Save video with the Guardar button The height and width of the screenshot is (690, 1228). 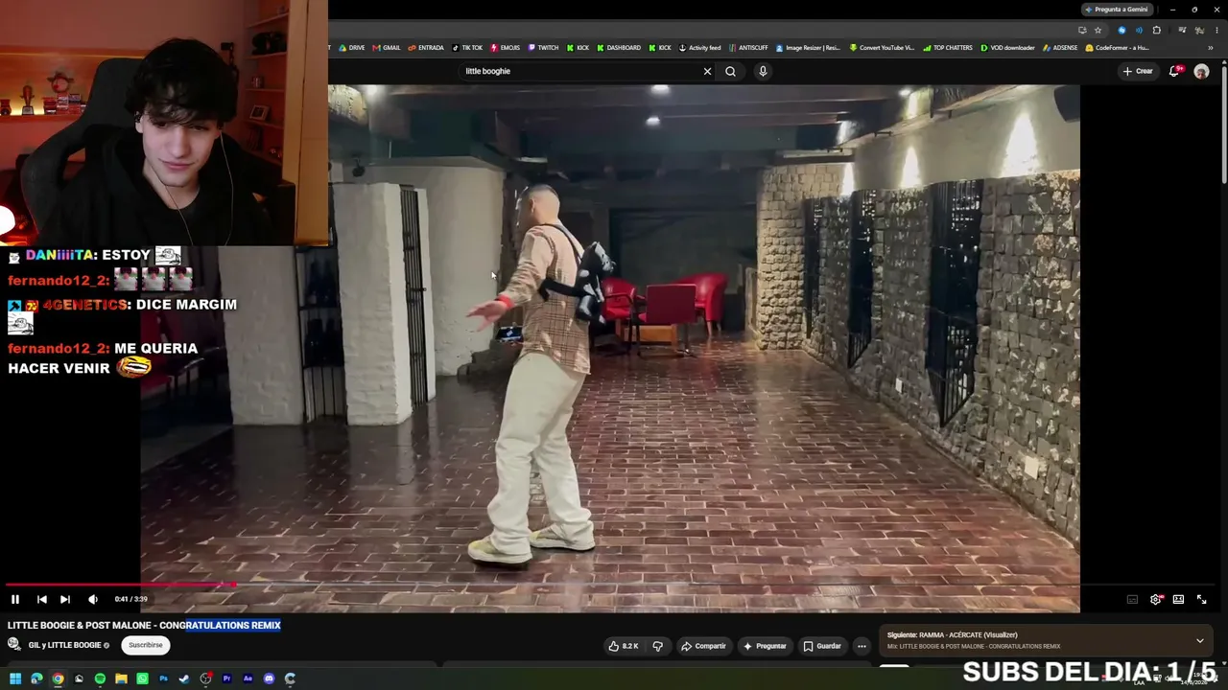822,646
